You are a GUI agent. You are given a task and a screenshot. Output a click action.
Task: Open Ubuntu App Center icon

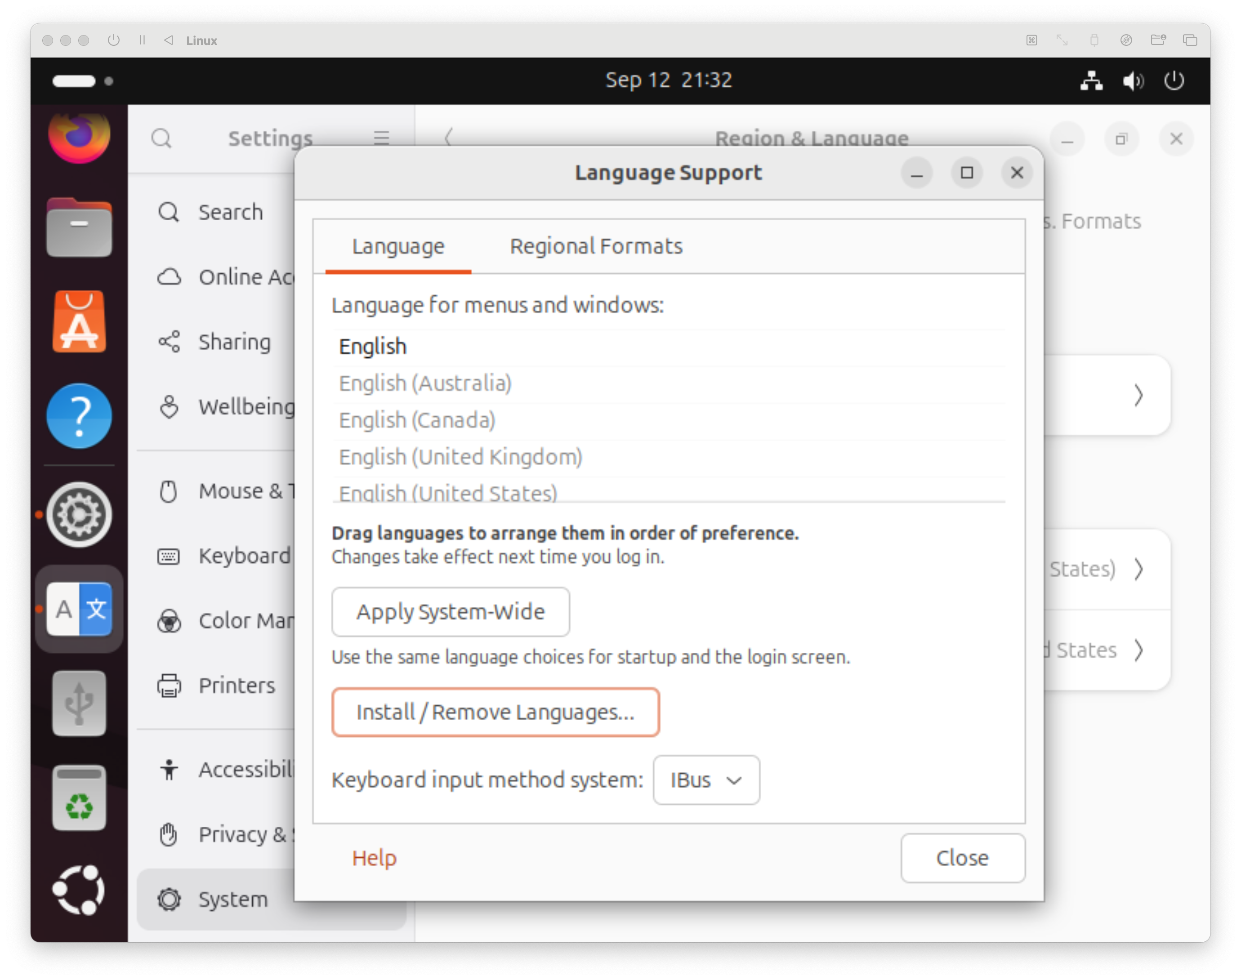[x=79, y=322]
